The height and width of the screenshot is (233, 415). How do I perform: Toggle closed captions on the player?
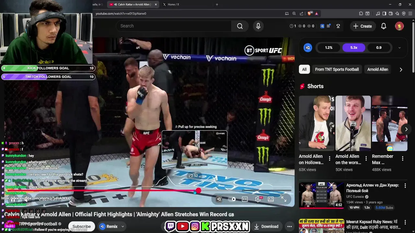245,199
